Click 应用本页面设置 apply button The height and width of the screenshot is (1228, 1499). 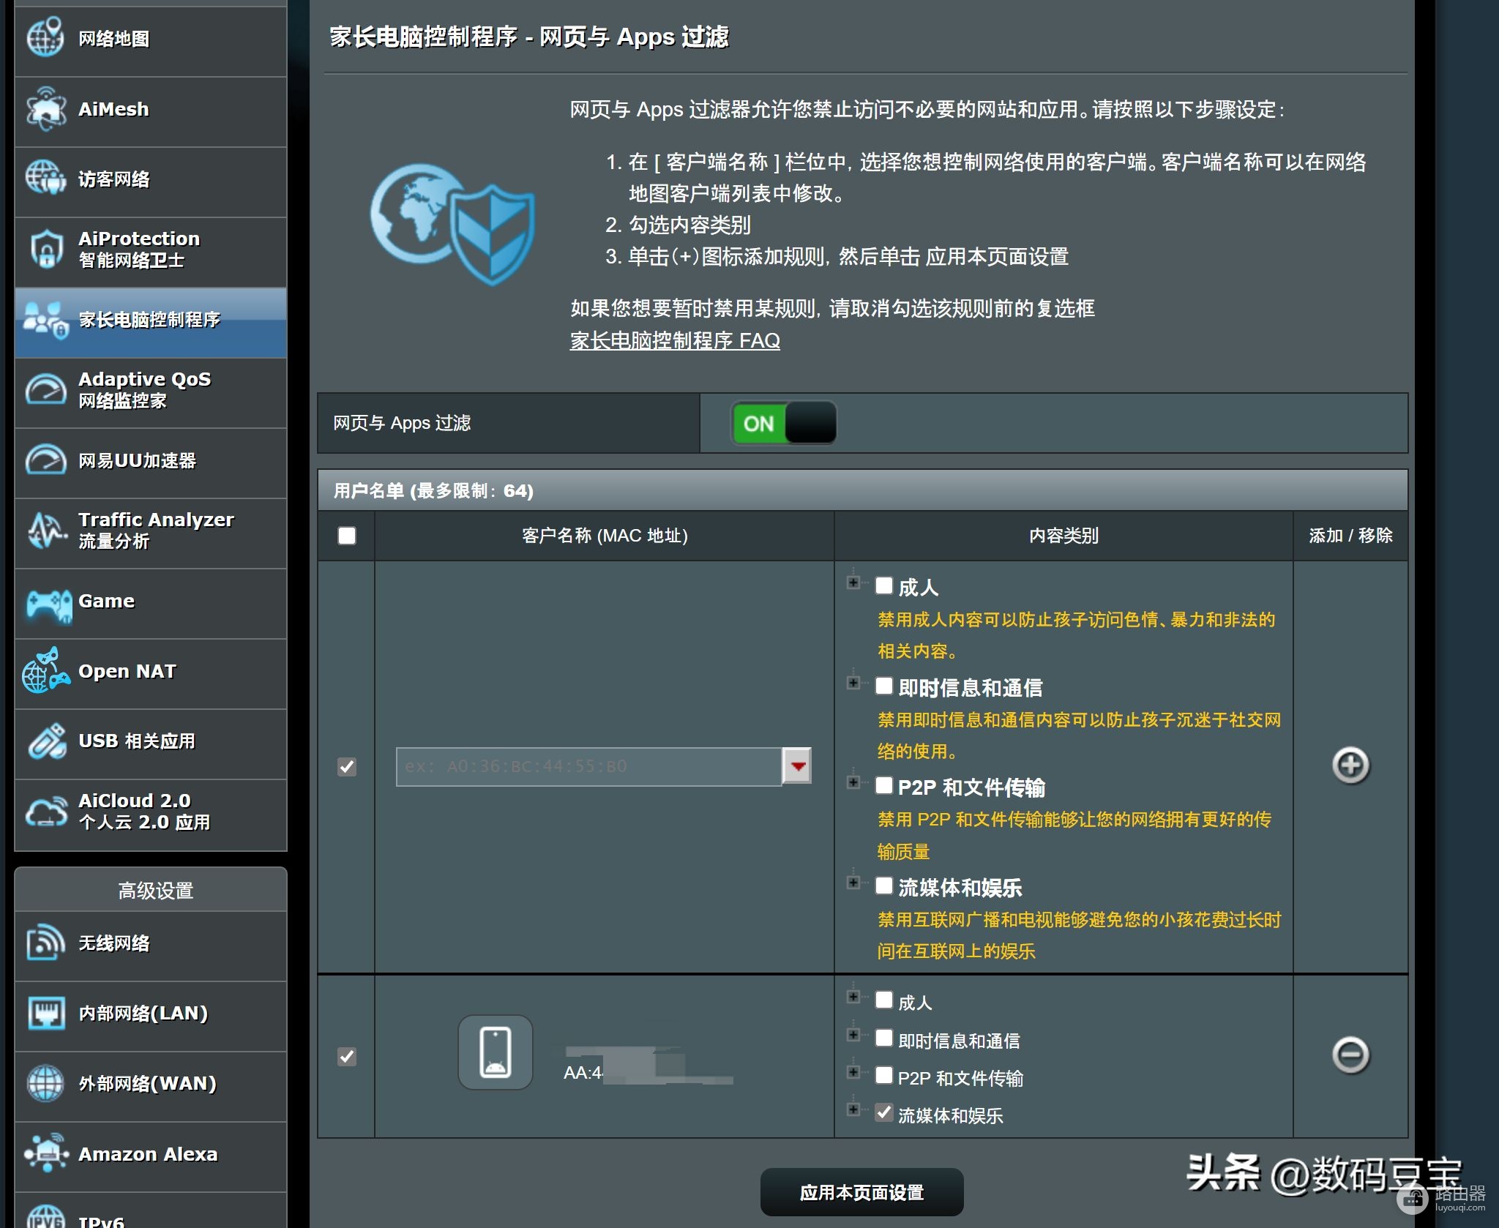coord(861,1192)
